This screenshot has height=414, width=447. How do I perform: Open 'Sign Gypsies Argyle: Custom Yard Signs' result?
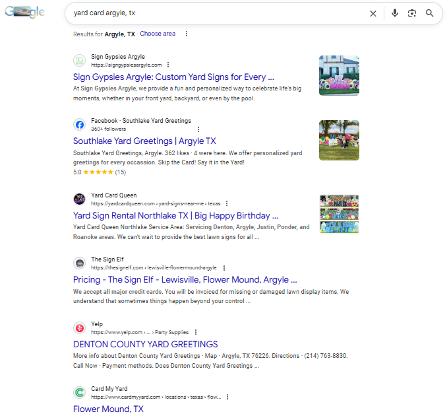pyautogui.click(x=173, y=77)
